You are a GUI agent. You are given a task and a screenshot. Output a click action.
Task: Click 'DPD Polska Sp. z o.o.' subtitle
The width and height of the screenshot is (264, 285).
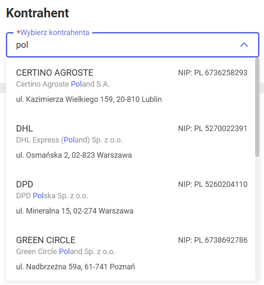point(52,196)
